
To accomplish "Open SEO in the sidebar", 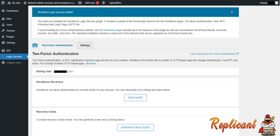I will click(x=14, y=51).
